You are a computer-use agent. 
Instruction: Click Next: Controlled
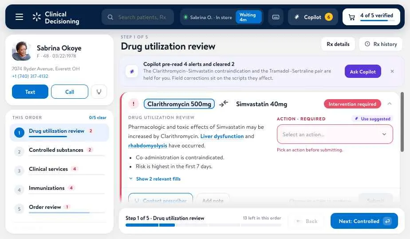[364, 221]
